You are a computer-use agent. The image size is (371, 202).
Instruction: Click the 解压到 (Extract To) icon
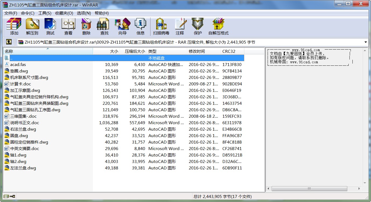tap(32, 26)
